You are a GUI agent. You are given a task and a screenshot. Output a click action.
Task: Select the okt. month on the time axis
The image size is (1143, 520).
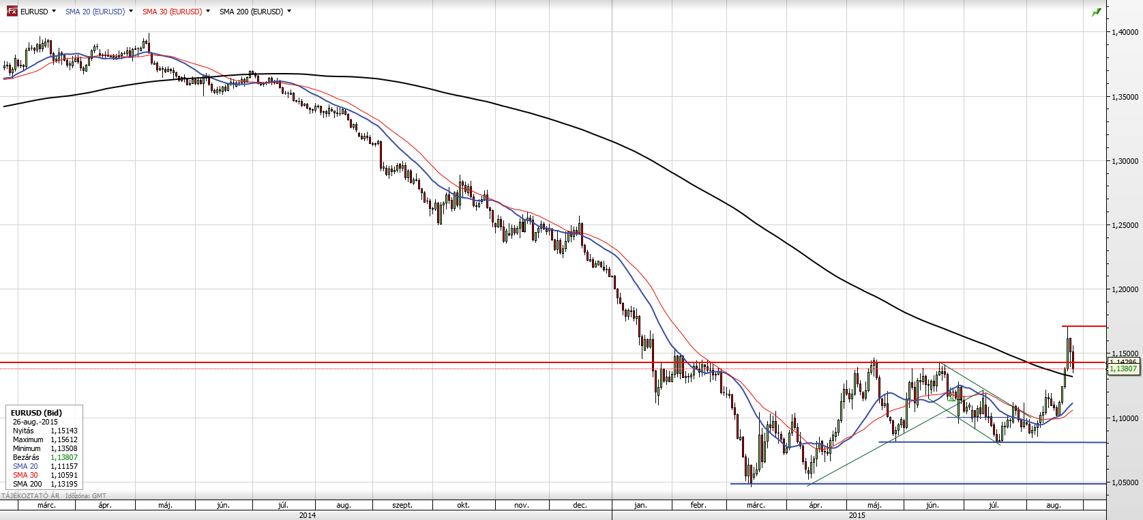[x=463, y=505]
